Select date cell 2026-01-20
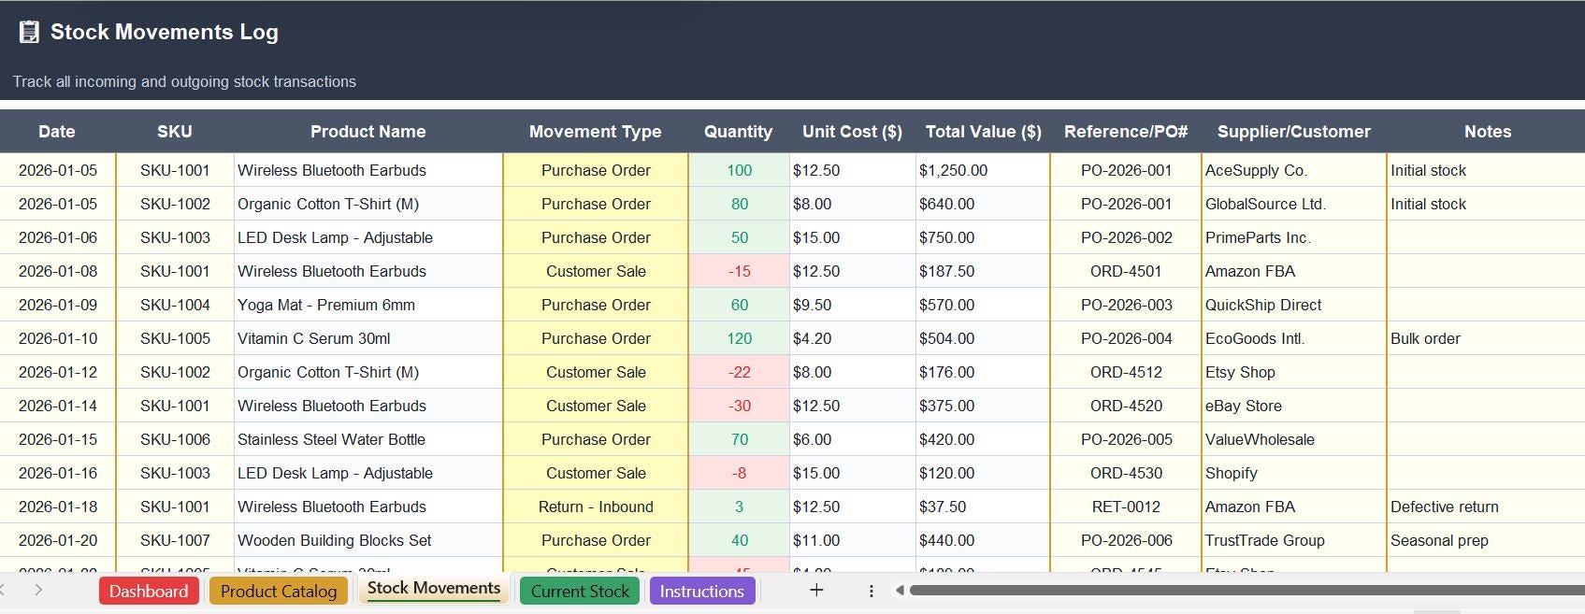This screenshot has height=614, width=1585. pyautogui.click(x=58, y=540)
